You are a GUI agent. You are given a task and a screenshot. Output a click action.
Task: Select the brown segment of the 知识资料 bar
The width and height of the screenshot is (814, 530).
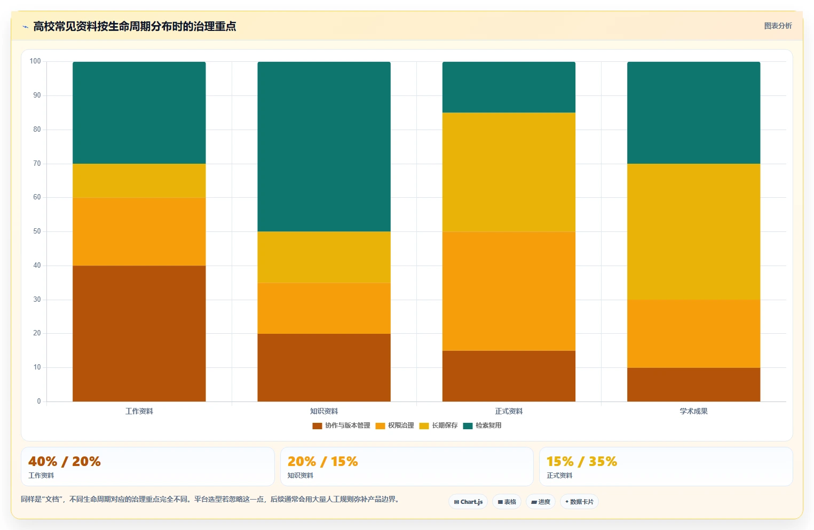tap(324, 367)
